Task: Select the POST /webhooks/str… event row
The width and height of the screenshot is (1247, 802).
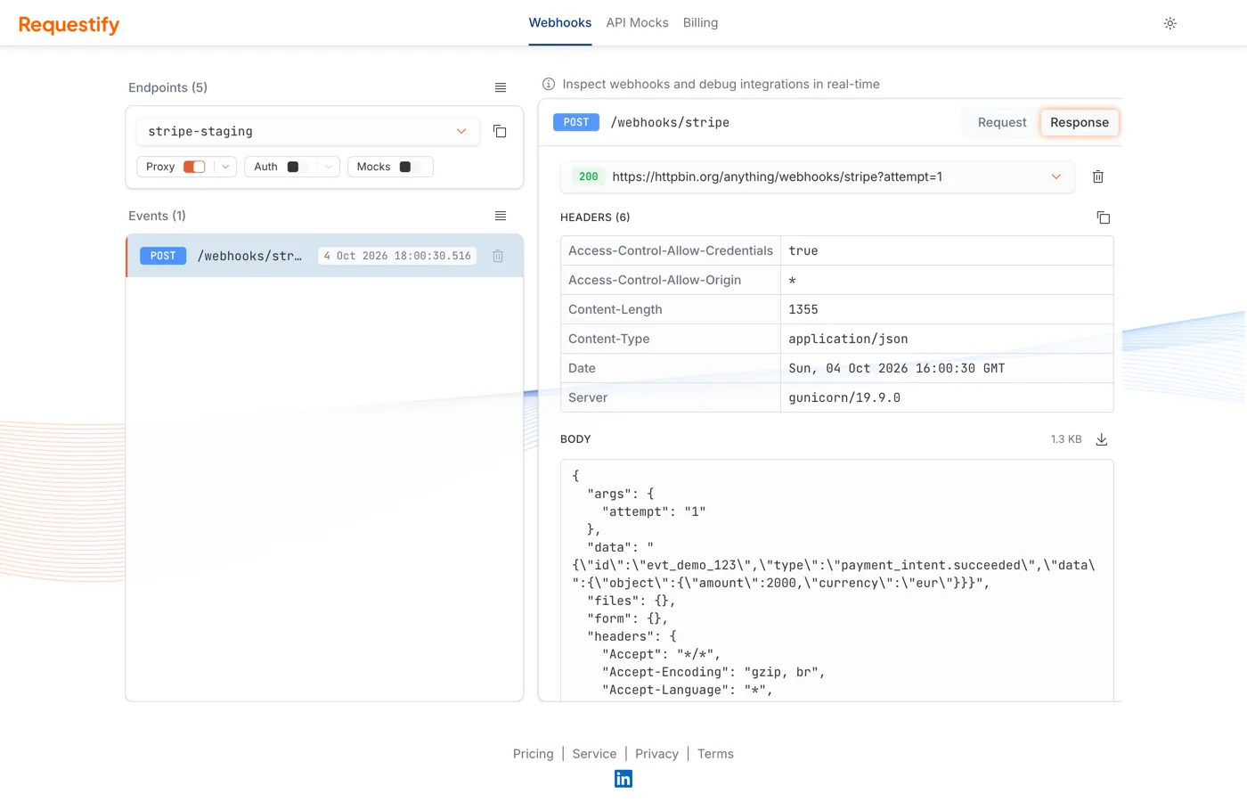Action: [324, 256]
